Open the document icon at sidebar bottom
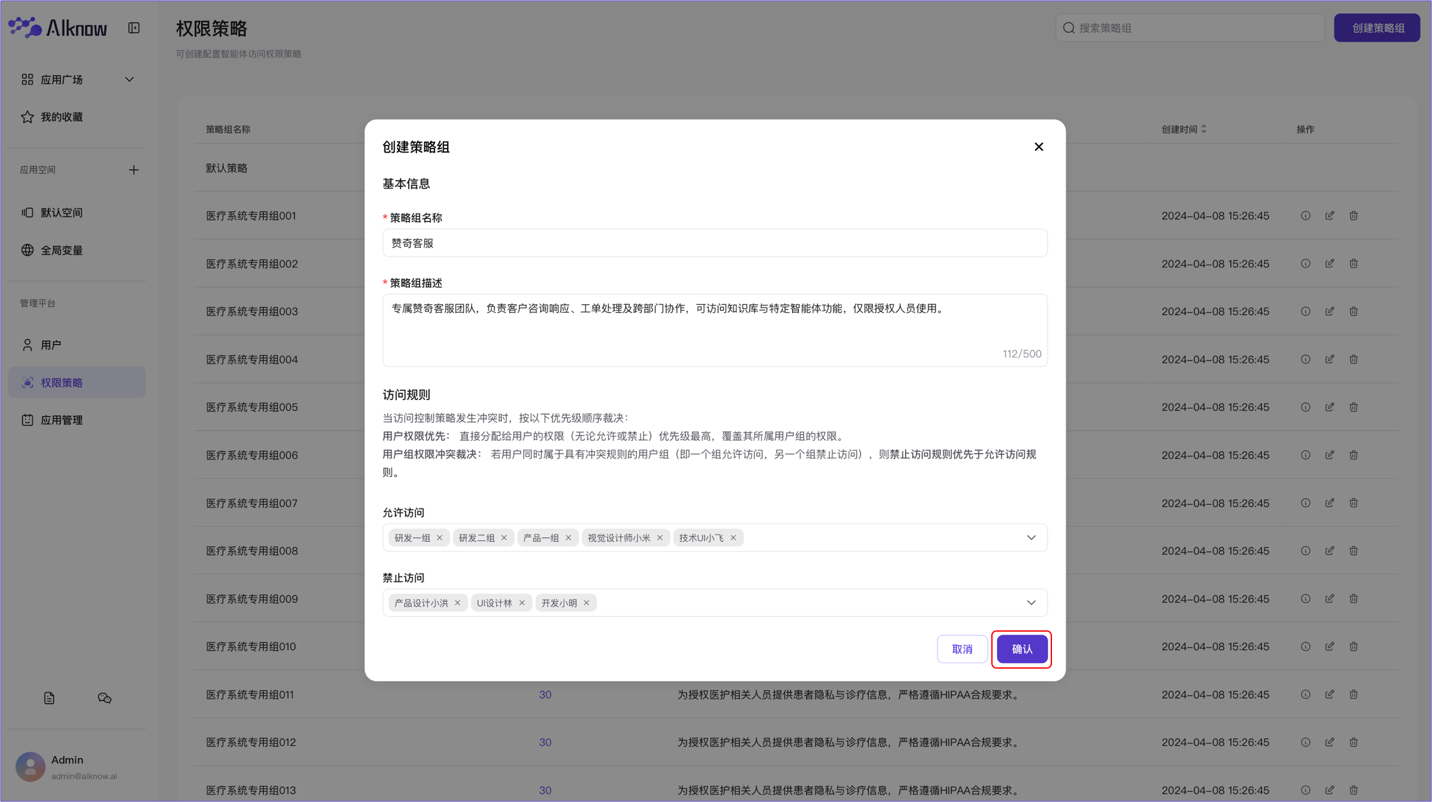The height and width of the screenshot is (802, 1432). point(49,698)
